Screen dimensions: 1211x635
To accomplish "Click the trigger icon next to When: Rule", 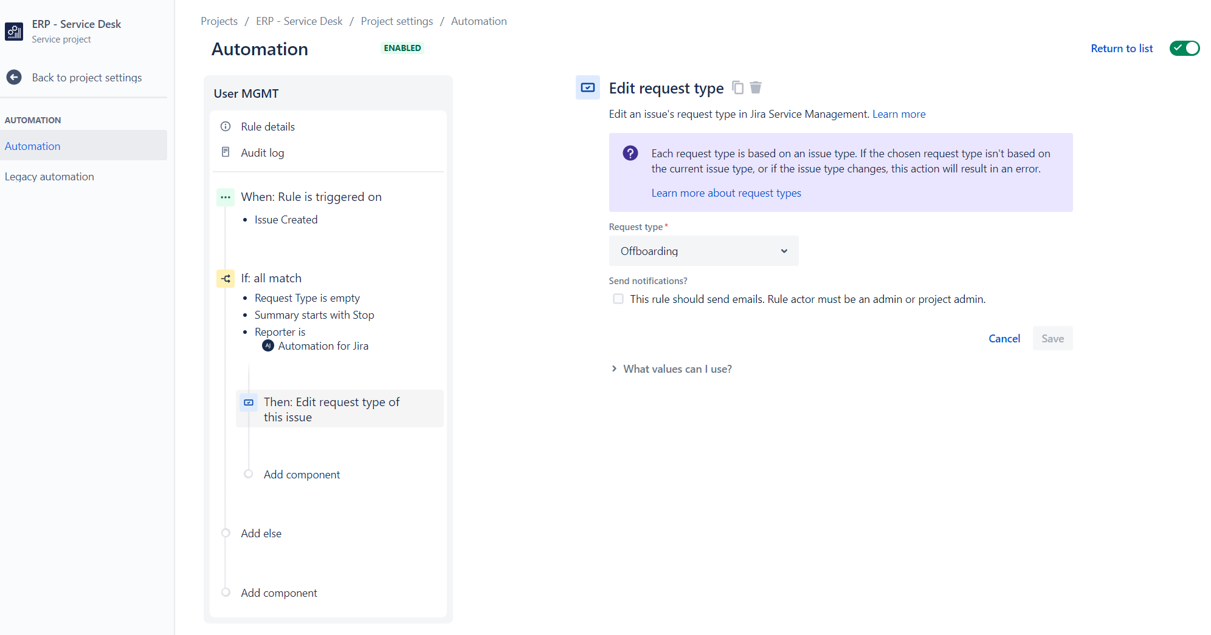I will point(226,197).
